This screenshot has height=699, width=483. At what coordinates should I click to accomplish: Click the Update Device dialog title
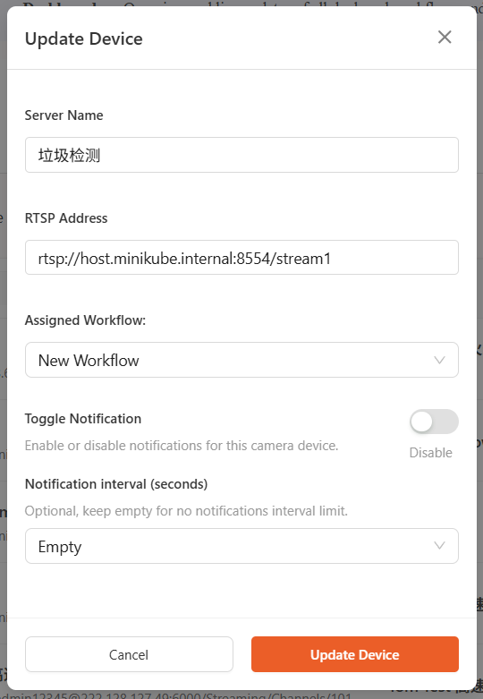tap(84, 38)
